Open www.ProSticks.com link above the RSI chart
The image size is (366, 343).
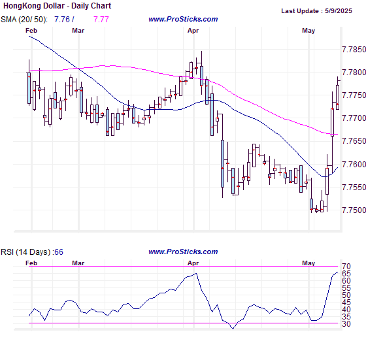[183, 252]
